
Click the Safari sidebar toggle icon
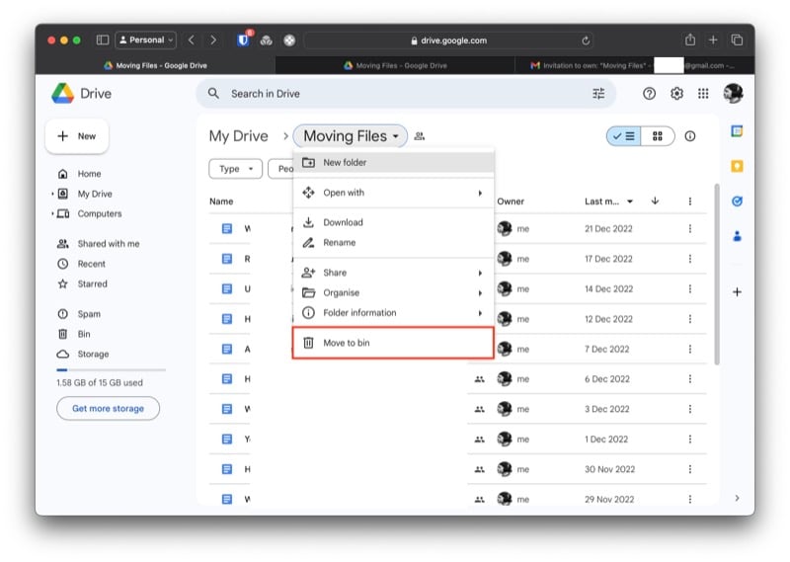[103, 40]
